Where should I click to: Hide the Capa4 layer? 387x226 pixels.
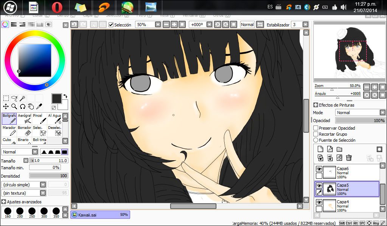319,202
